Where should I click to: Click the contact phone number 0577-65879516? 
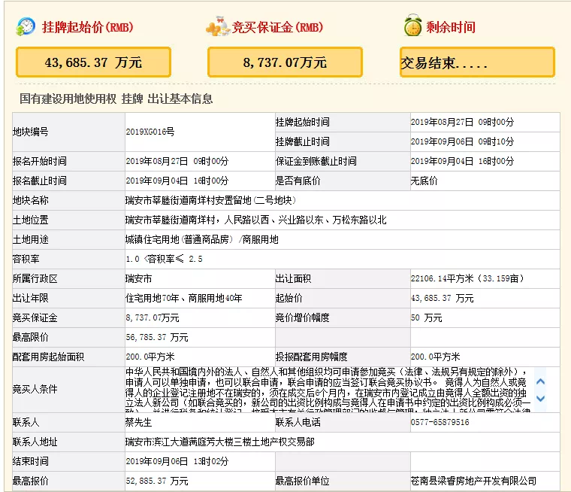(x=440, y=423)
